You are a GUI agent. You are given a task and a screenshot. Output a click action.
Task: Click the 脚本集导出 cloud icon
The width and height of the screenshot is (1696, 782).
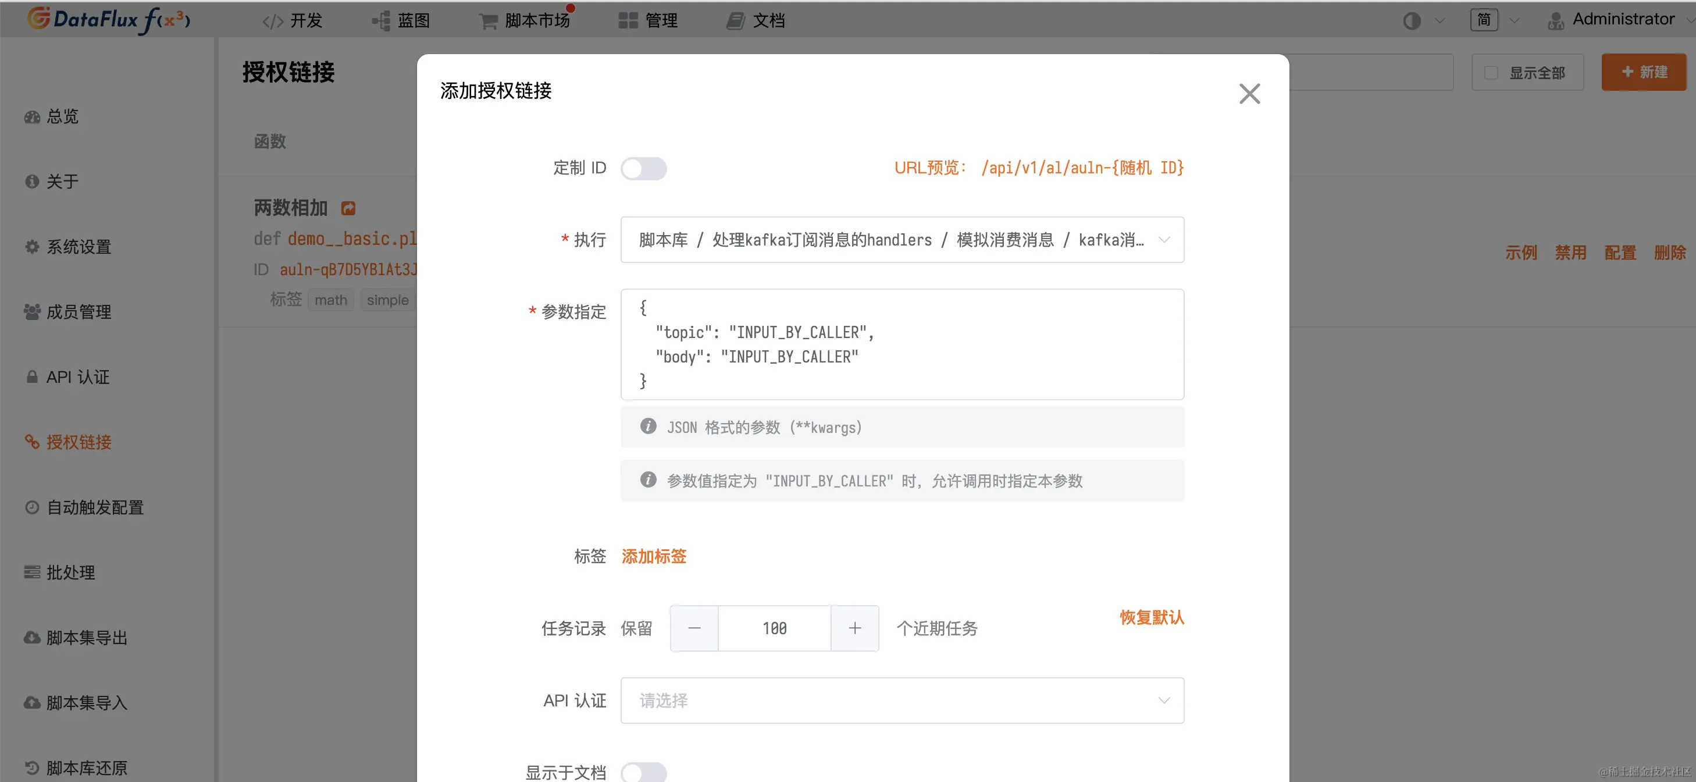coord(31,638)
